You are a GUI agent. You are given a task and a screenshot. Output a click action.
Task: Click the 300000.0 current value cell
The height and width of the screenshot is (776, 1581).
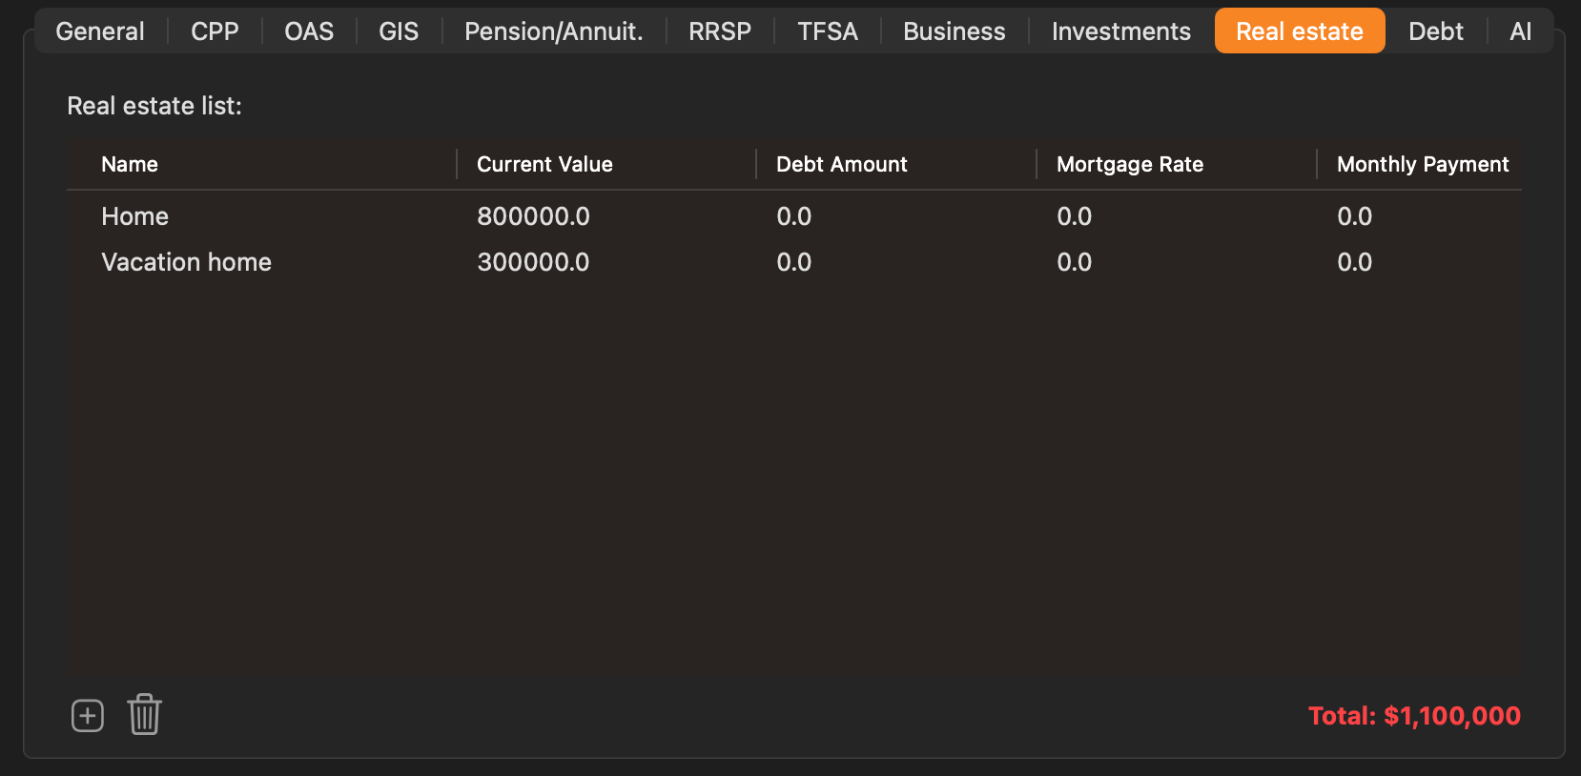pos(533,262)
